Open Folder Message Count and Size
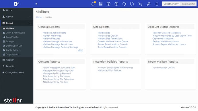198x111 pixels. pos(59,68)
